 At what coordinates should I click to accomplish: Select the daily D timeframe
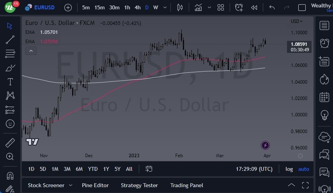pos(147,8)
